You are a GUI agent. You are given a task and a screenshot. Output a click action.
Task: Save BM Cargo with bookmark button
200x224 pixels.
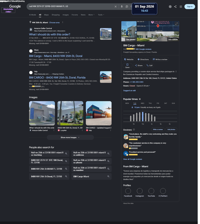pyautogui.click(x=127, y=66)
